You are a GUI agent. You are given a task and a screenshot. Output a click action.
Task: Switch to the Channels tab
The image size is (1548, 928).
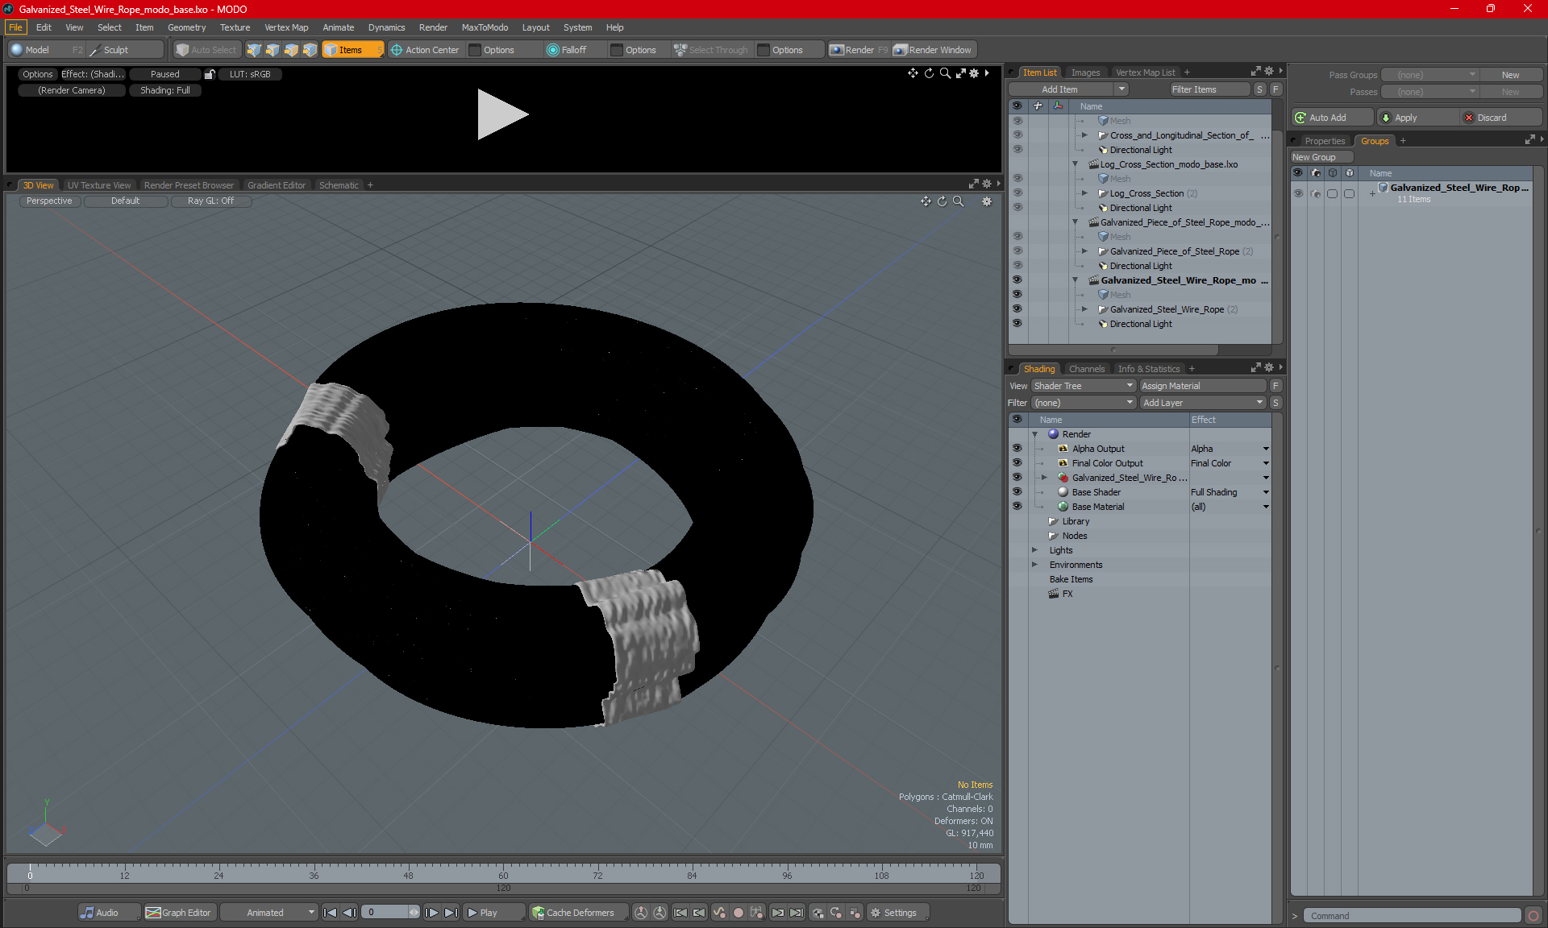1086,369
